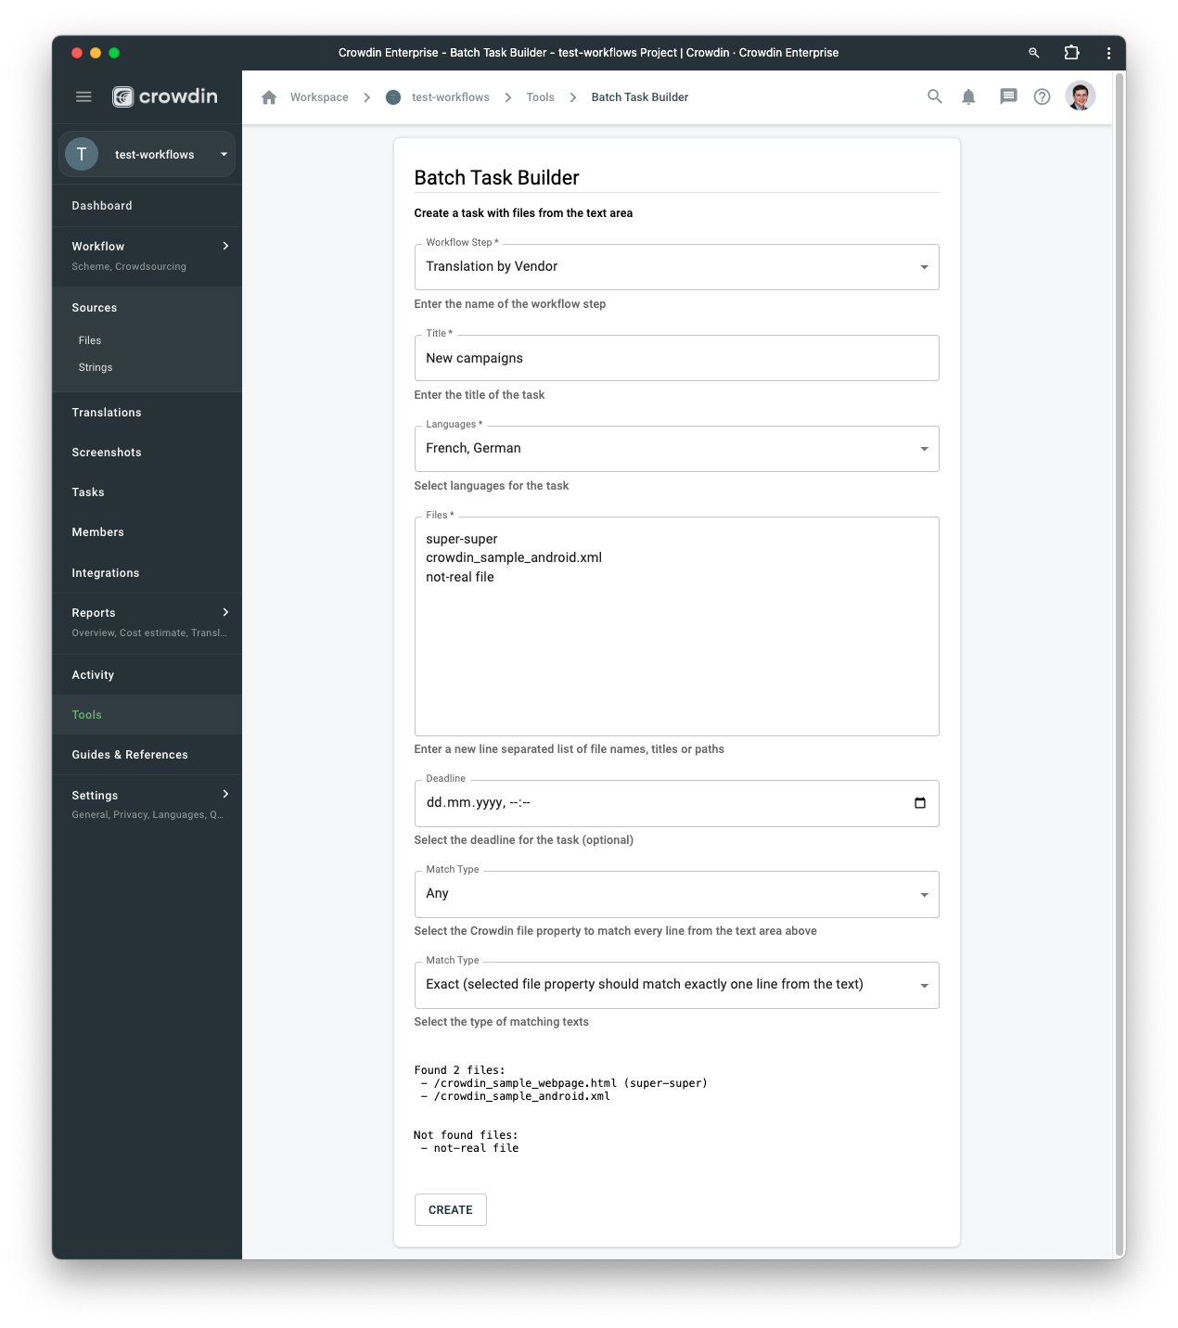This screenshot has width=1178, height=1328.
Task: Click '/crowdin_sample_webpage.html (super-super)' result line
Action: pos(570,1083)
